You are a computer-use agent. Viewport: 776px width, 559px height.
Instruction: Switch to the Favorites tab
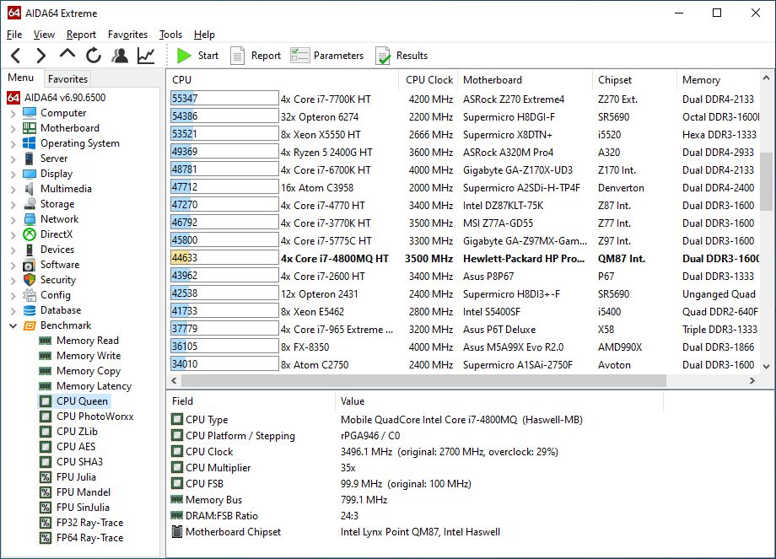67,79
